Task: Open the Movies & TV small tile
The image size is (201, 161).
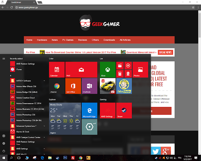Action: pyautogui.click(x=120, y=65)
